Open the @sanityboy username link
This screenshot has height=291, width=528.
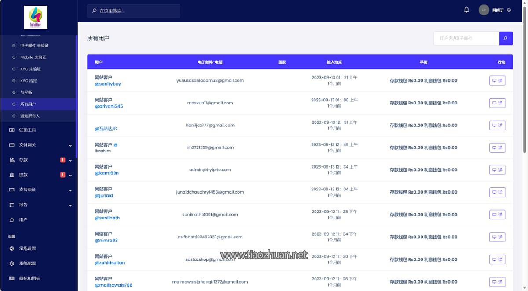tap(108, 84)
